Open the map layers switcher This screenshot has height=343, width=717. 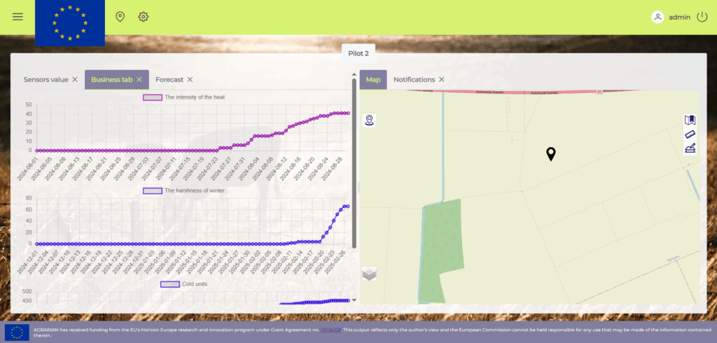[x=369, y=274]
